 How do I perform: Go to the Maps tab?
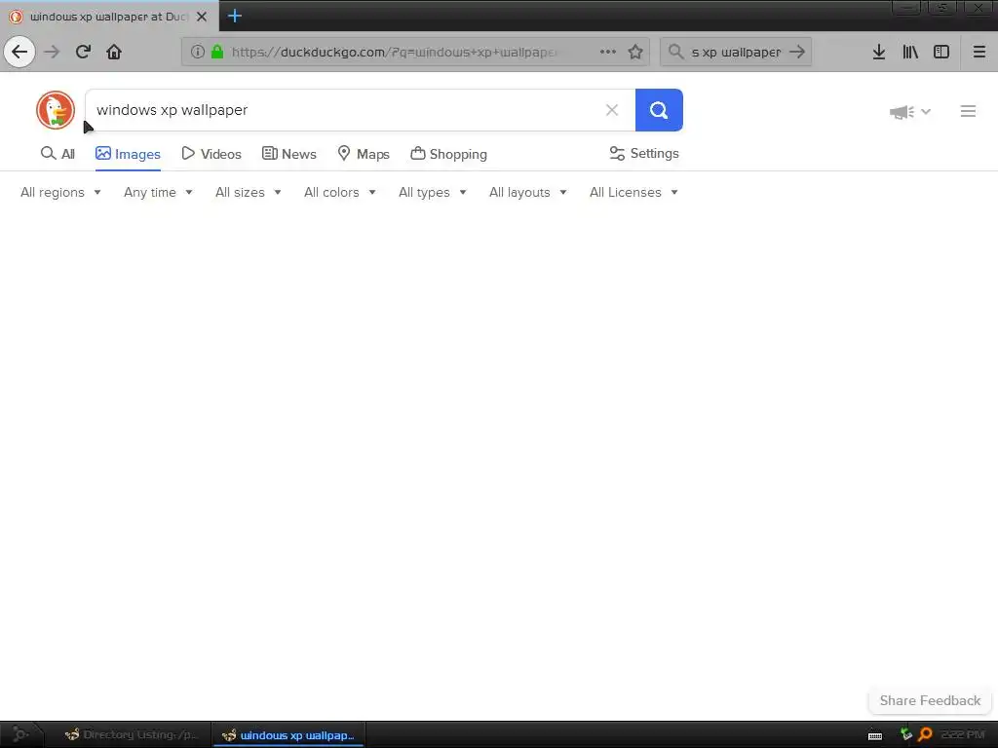pyautogui.click(x=364, y=154)
